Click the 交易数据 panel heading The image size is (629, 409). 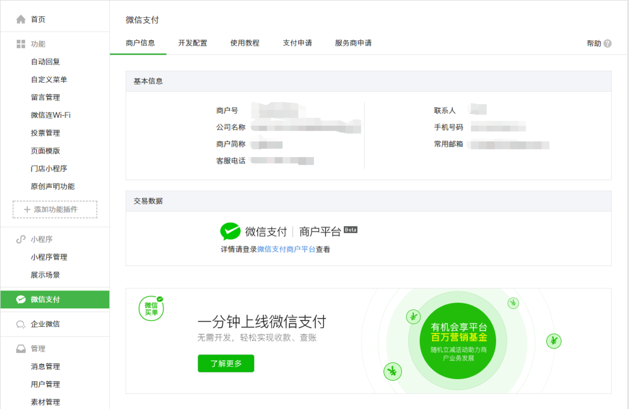148,201
